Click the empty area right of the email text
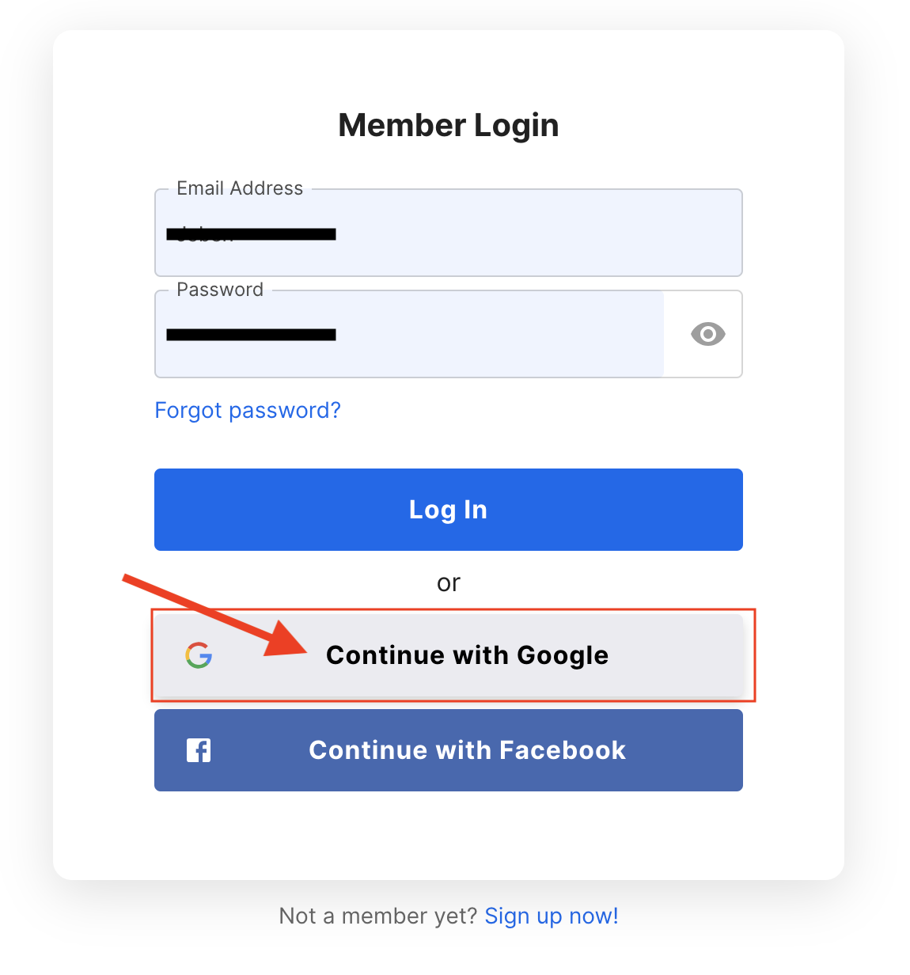910x975 pixels. click(x=538, y=233)
